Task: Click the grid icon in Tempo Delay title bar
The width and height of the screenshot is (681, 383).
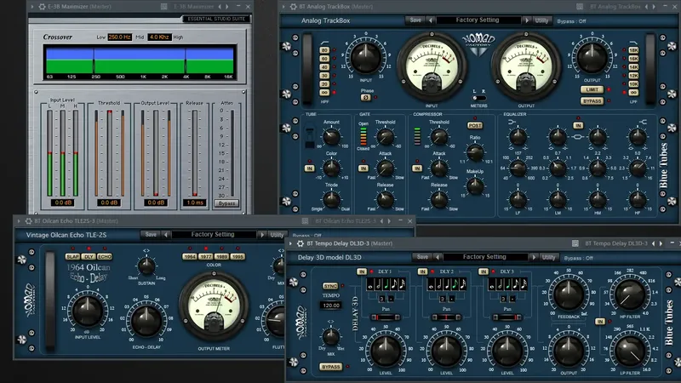Action: (575, 243)
